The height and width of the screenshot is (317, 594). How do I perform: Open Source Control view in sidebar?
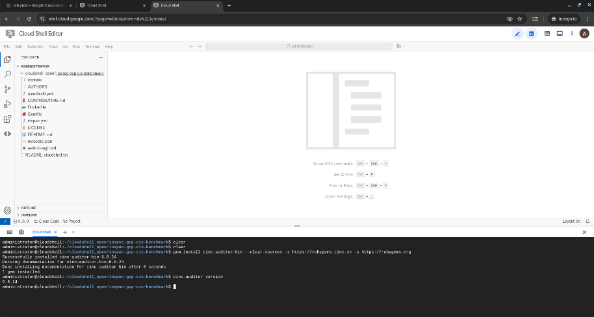(8, 89)
